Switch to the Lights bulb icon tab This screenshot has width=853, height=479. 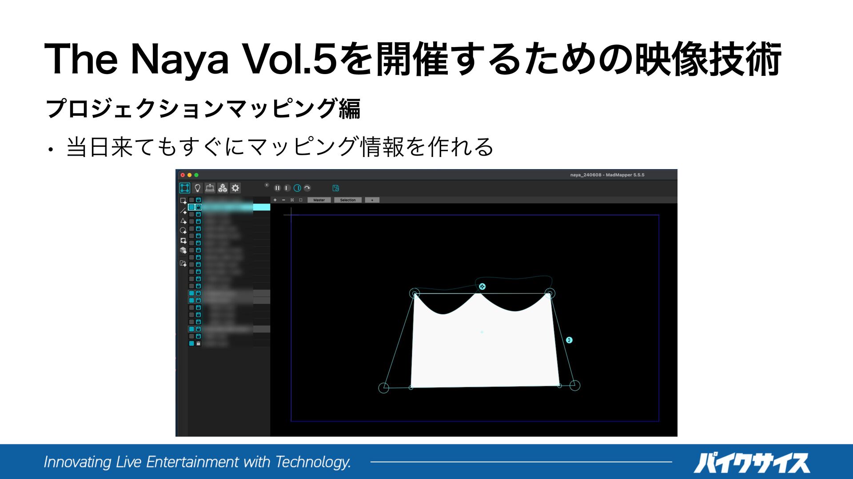coord(198,188)
